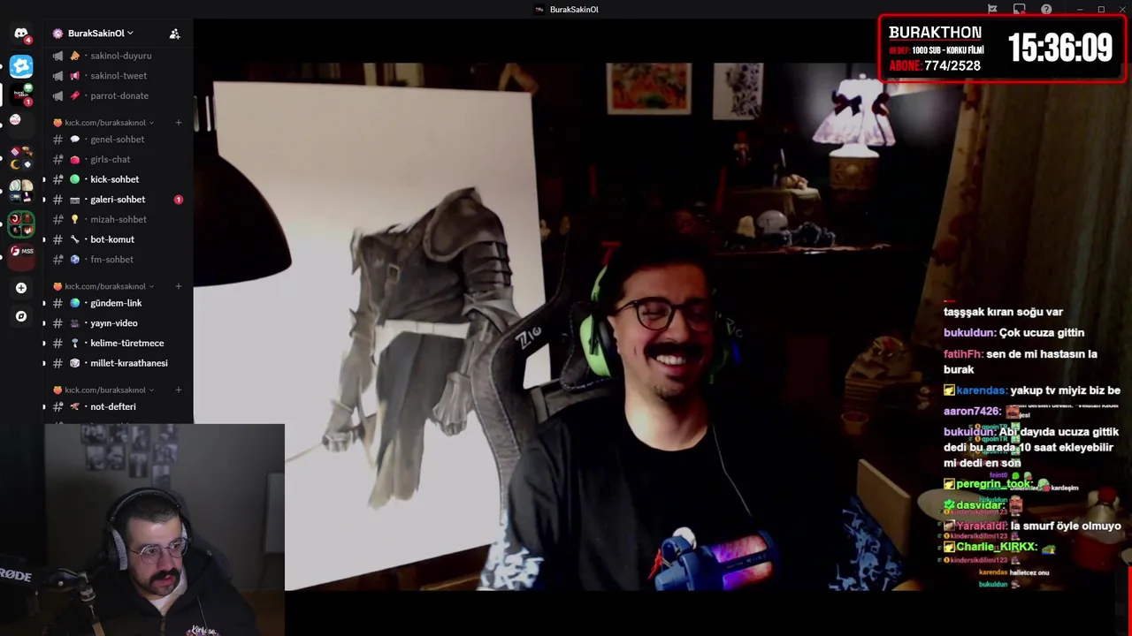Open the kelime-türetmece channel

click(118, 343)
